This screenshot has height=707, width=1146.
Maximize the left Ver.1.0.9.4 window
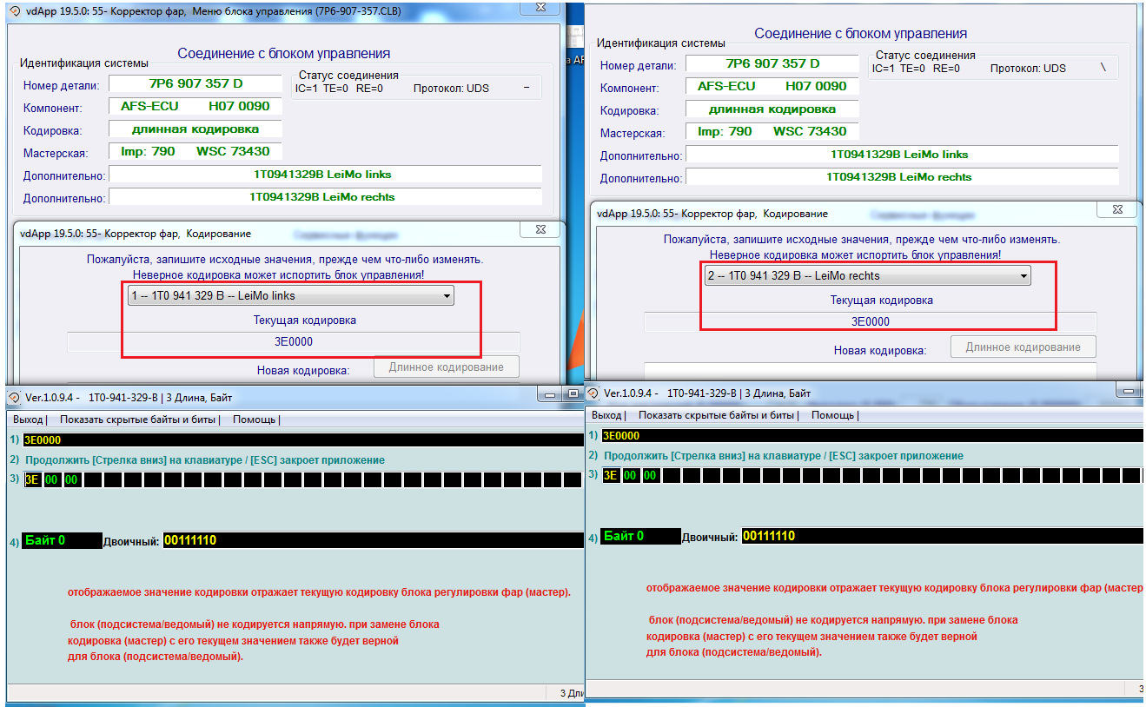[574, 394]
